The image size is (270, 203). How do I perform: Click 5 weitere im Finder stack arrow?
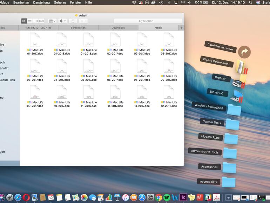[x=244, y=52]
